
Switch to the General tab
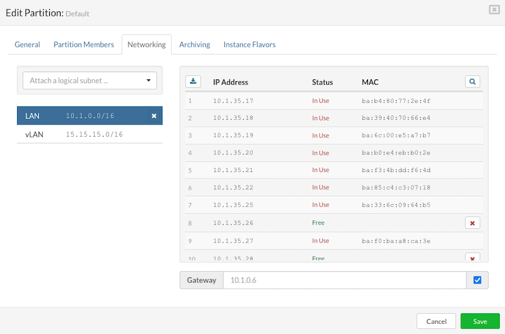(x=28, y=45)
